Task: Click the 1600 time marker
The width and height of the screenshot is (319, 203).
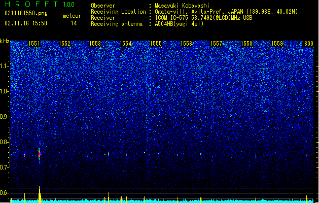Action: 307,44
